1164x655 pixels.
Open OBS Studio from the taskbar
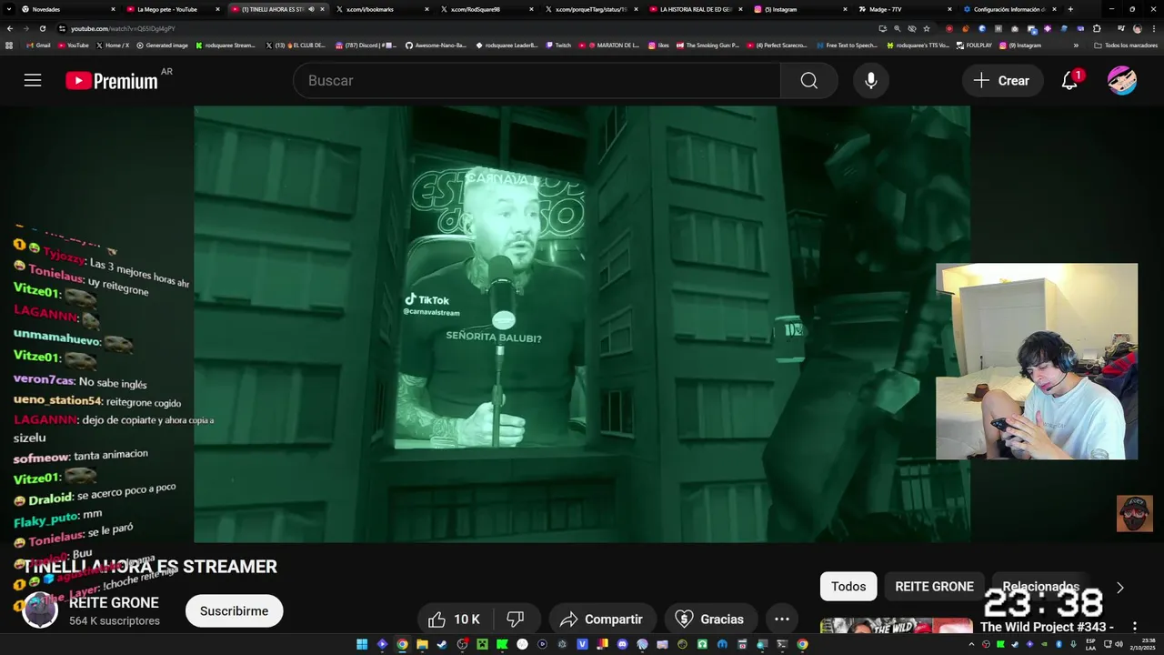[x=462, y=644]
